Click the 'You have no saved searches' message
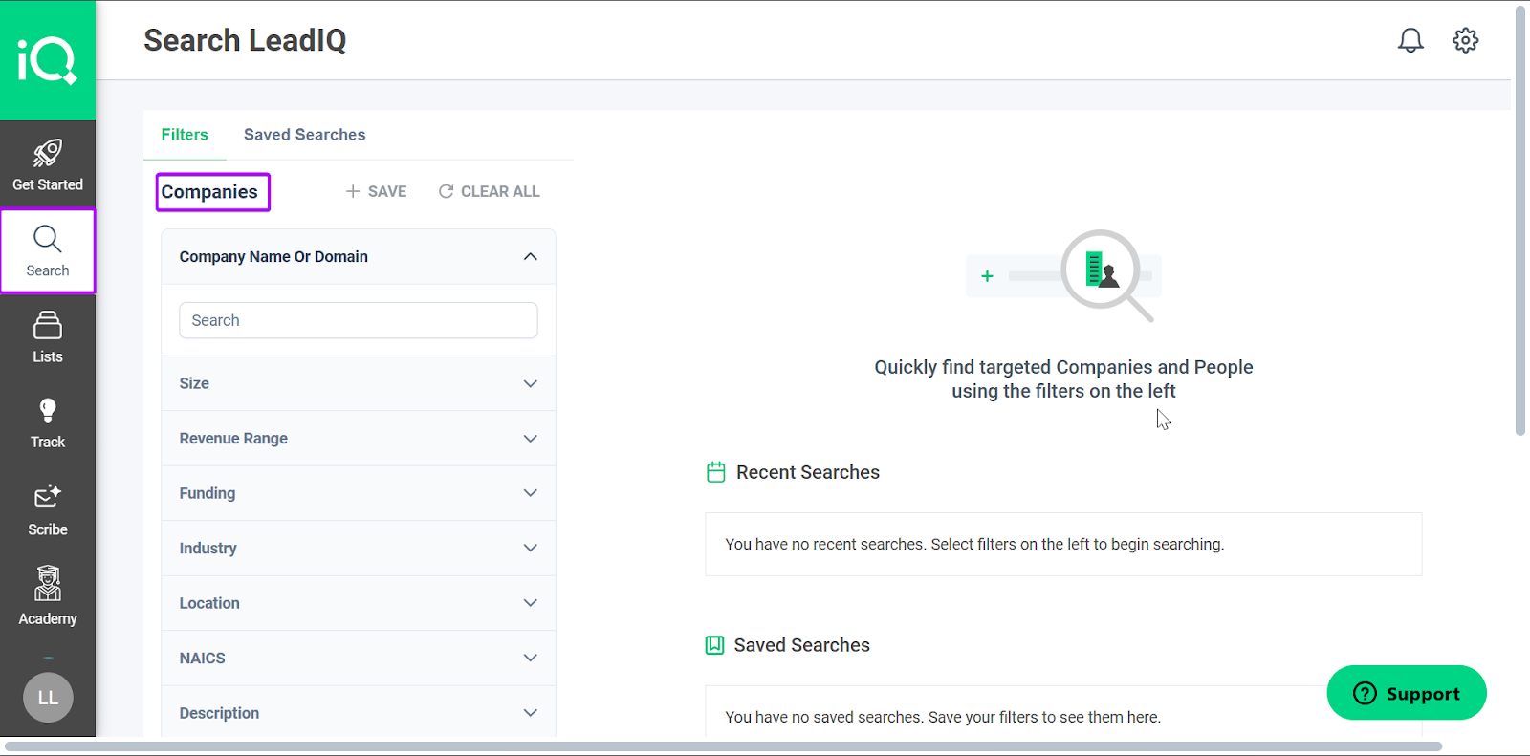 [x=943, y=717]
